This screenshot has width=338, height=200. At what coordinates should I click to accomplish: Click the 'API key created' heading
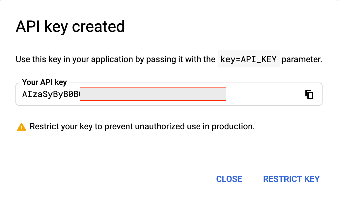pos(70,26)
